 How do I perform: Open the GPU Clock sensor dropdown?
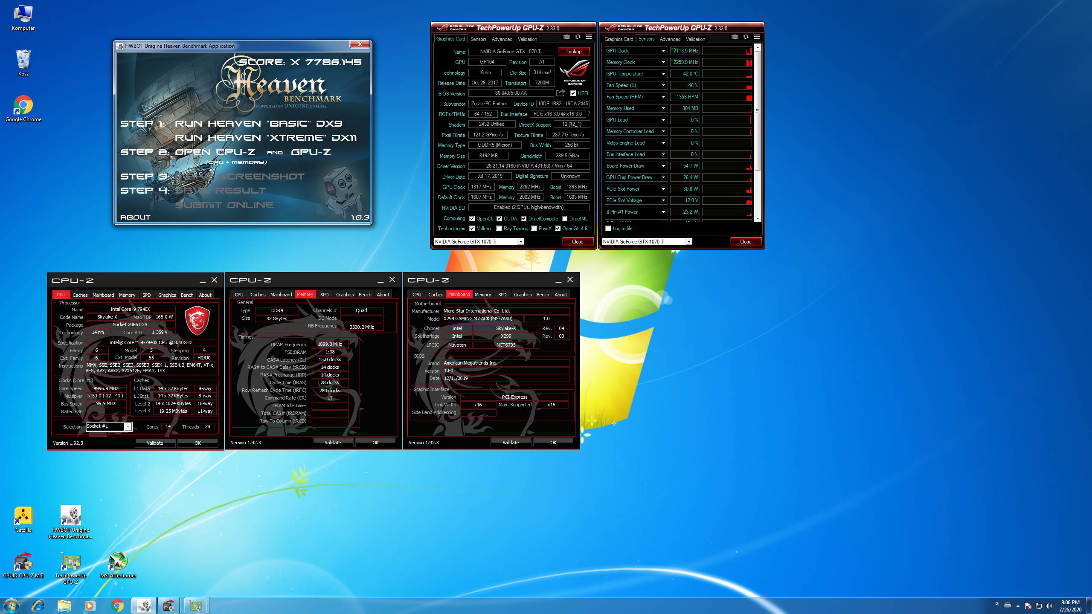click(663, 51)
